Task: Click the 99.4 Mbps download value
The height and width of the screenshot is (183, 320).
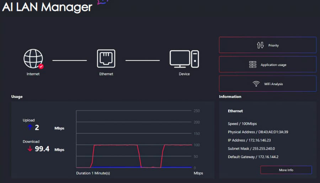Action: (42, 149)
